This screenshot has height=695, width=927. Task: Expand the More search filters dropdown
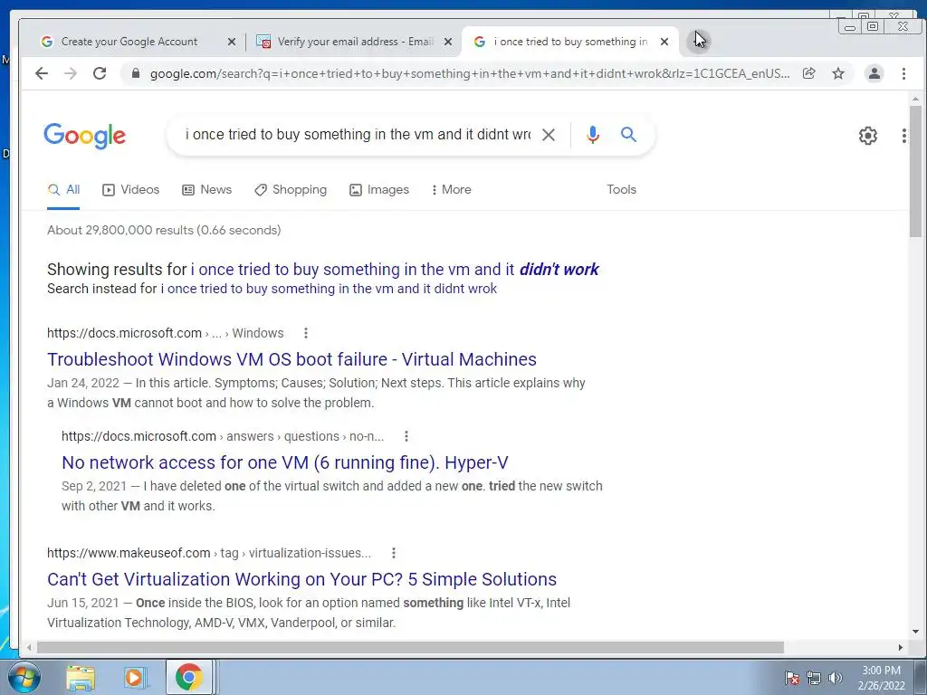(451, 190)
